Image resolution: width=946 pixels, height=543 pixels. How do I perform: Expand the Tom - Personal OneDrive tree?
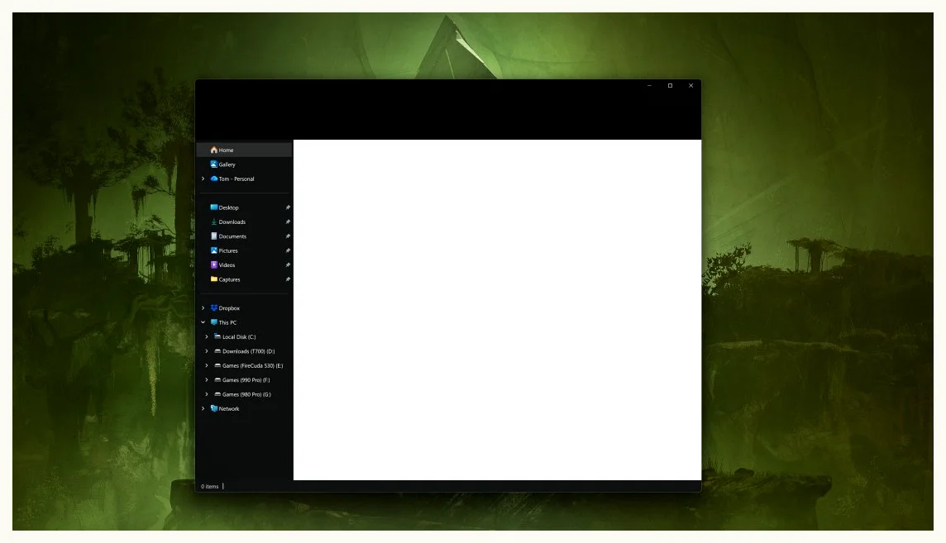203,179
